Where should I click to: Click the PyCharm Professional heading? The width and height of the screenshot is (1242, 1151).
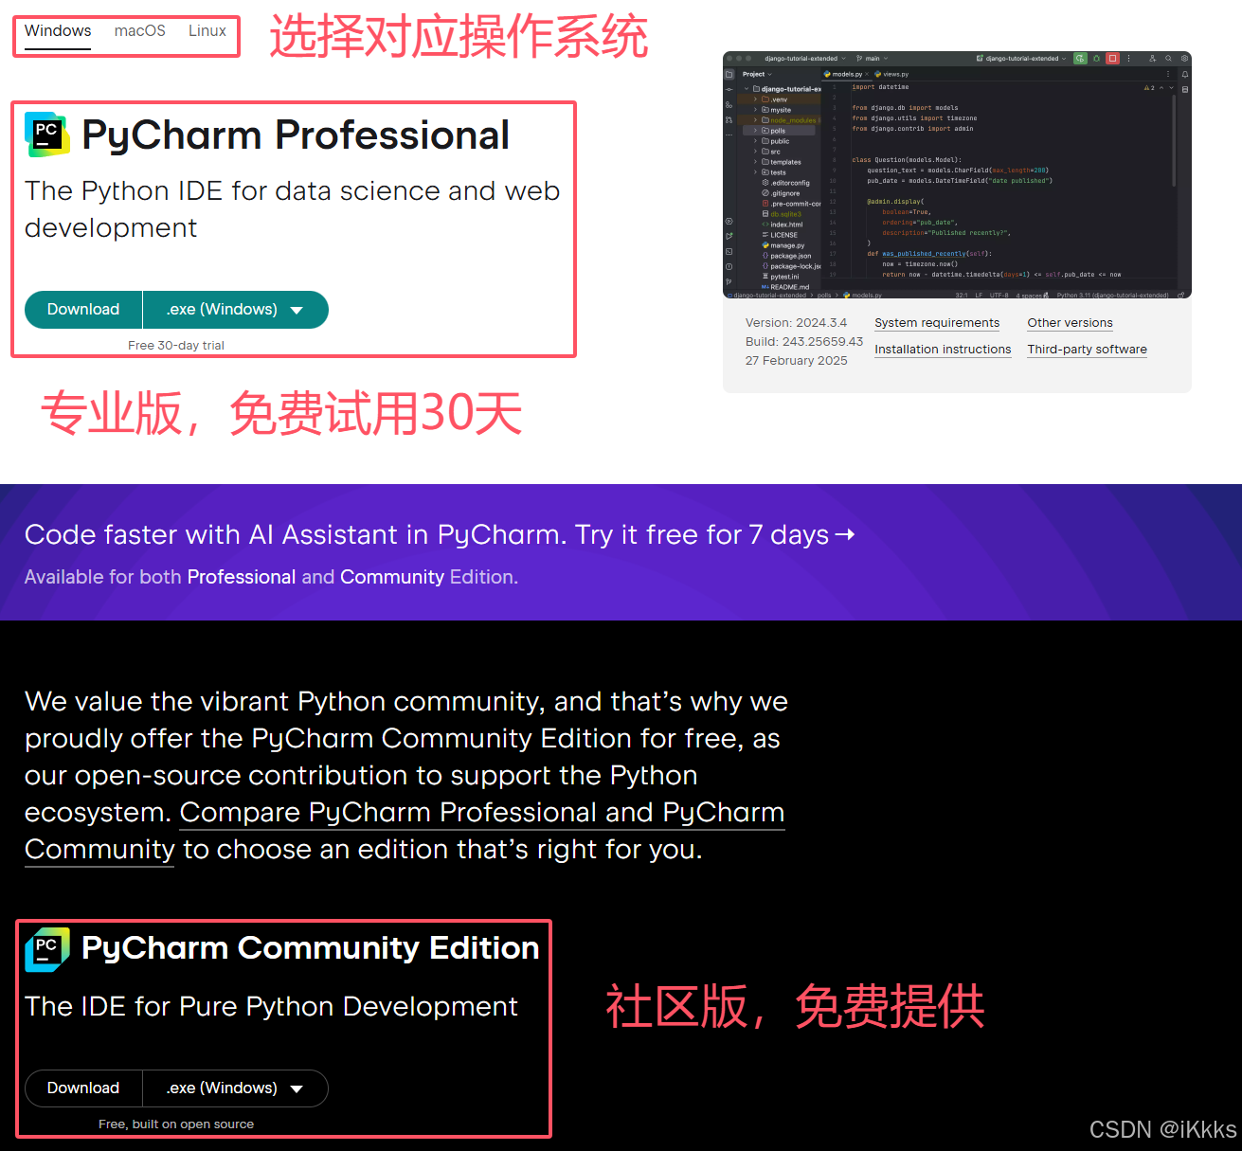point(296,135)
